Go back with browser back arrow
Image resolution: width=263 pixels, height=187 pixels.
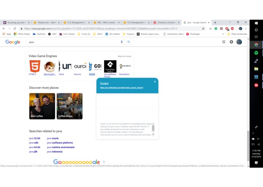(x=4, y=28)
